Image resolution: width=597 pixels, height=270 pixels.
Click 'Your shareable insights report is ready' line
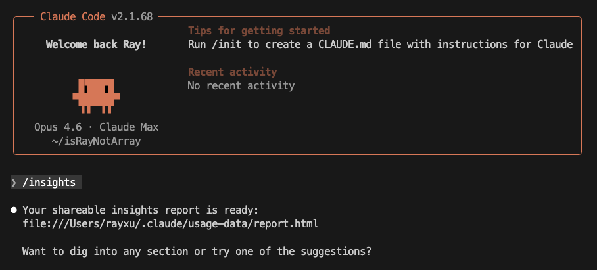pos(141,210)
